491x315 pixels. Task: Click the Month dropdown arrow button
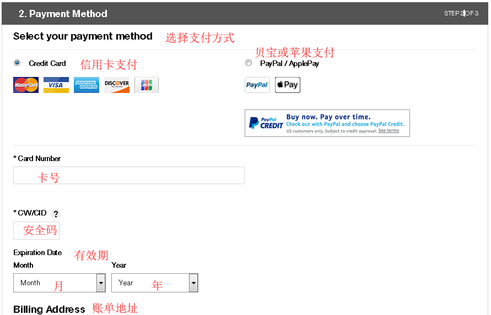101,283
